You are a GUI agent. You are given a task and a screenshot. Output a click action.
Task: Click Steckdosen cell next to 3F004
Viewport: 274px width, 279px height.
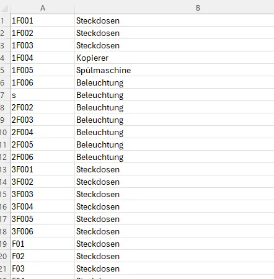pos(174,206)
